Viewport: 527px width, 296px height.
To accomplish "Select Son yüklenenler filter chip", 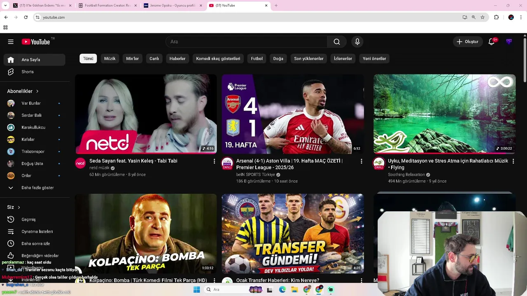I will pos(309,58).
